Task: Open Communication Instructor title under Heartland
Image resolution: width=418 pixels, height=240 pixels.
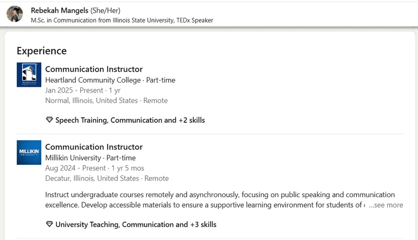Action: click(94, 69)
